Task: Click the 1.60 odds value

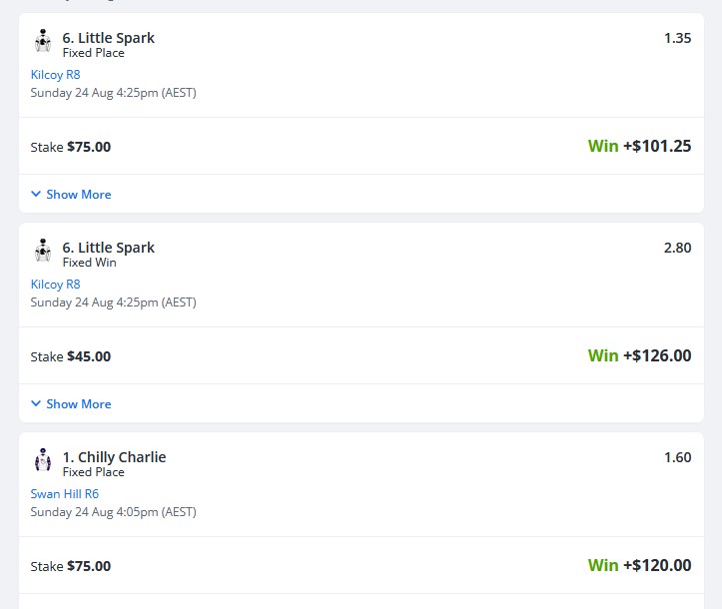Action: click(677, 457)
